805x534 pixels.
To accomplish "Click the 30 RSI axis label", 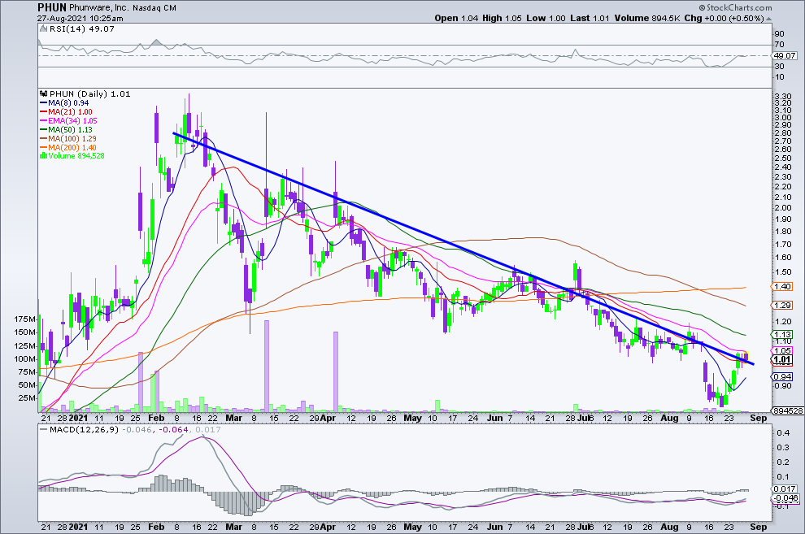I will click(x=779, y=66).
